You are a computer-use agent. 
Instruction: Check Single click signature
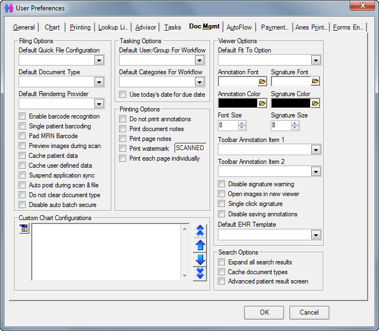221,204
